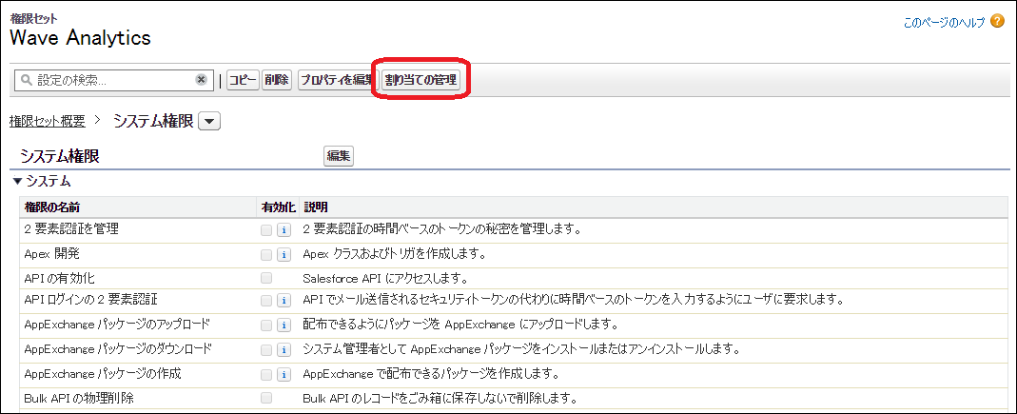Screen dimensions: 1017x414
Task: Open the このページのヘルプ link
Action: 944,23
